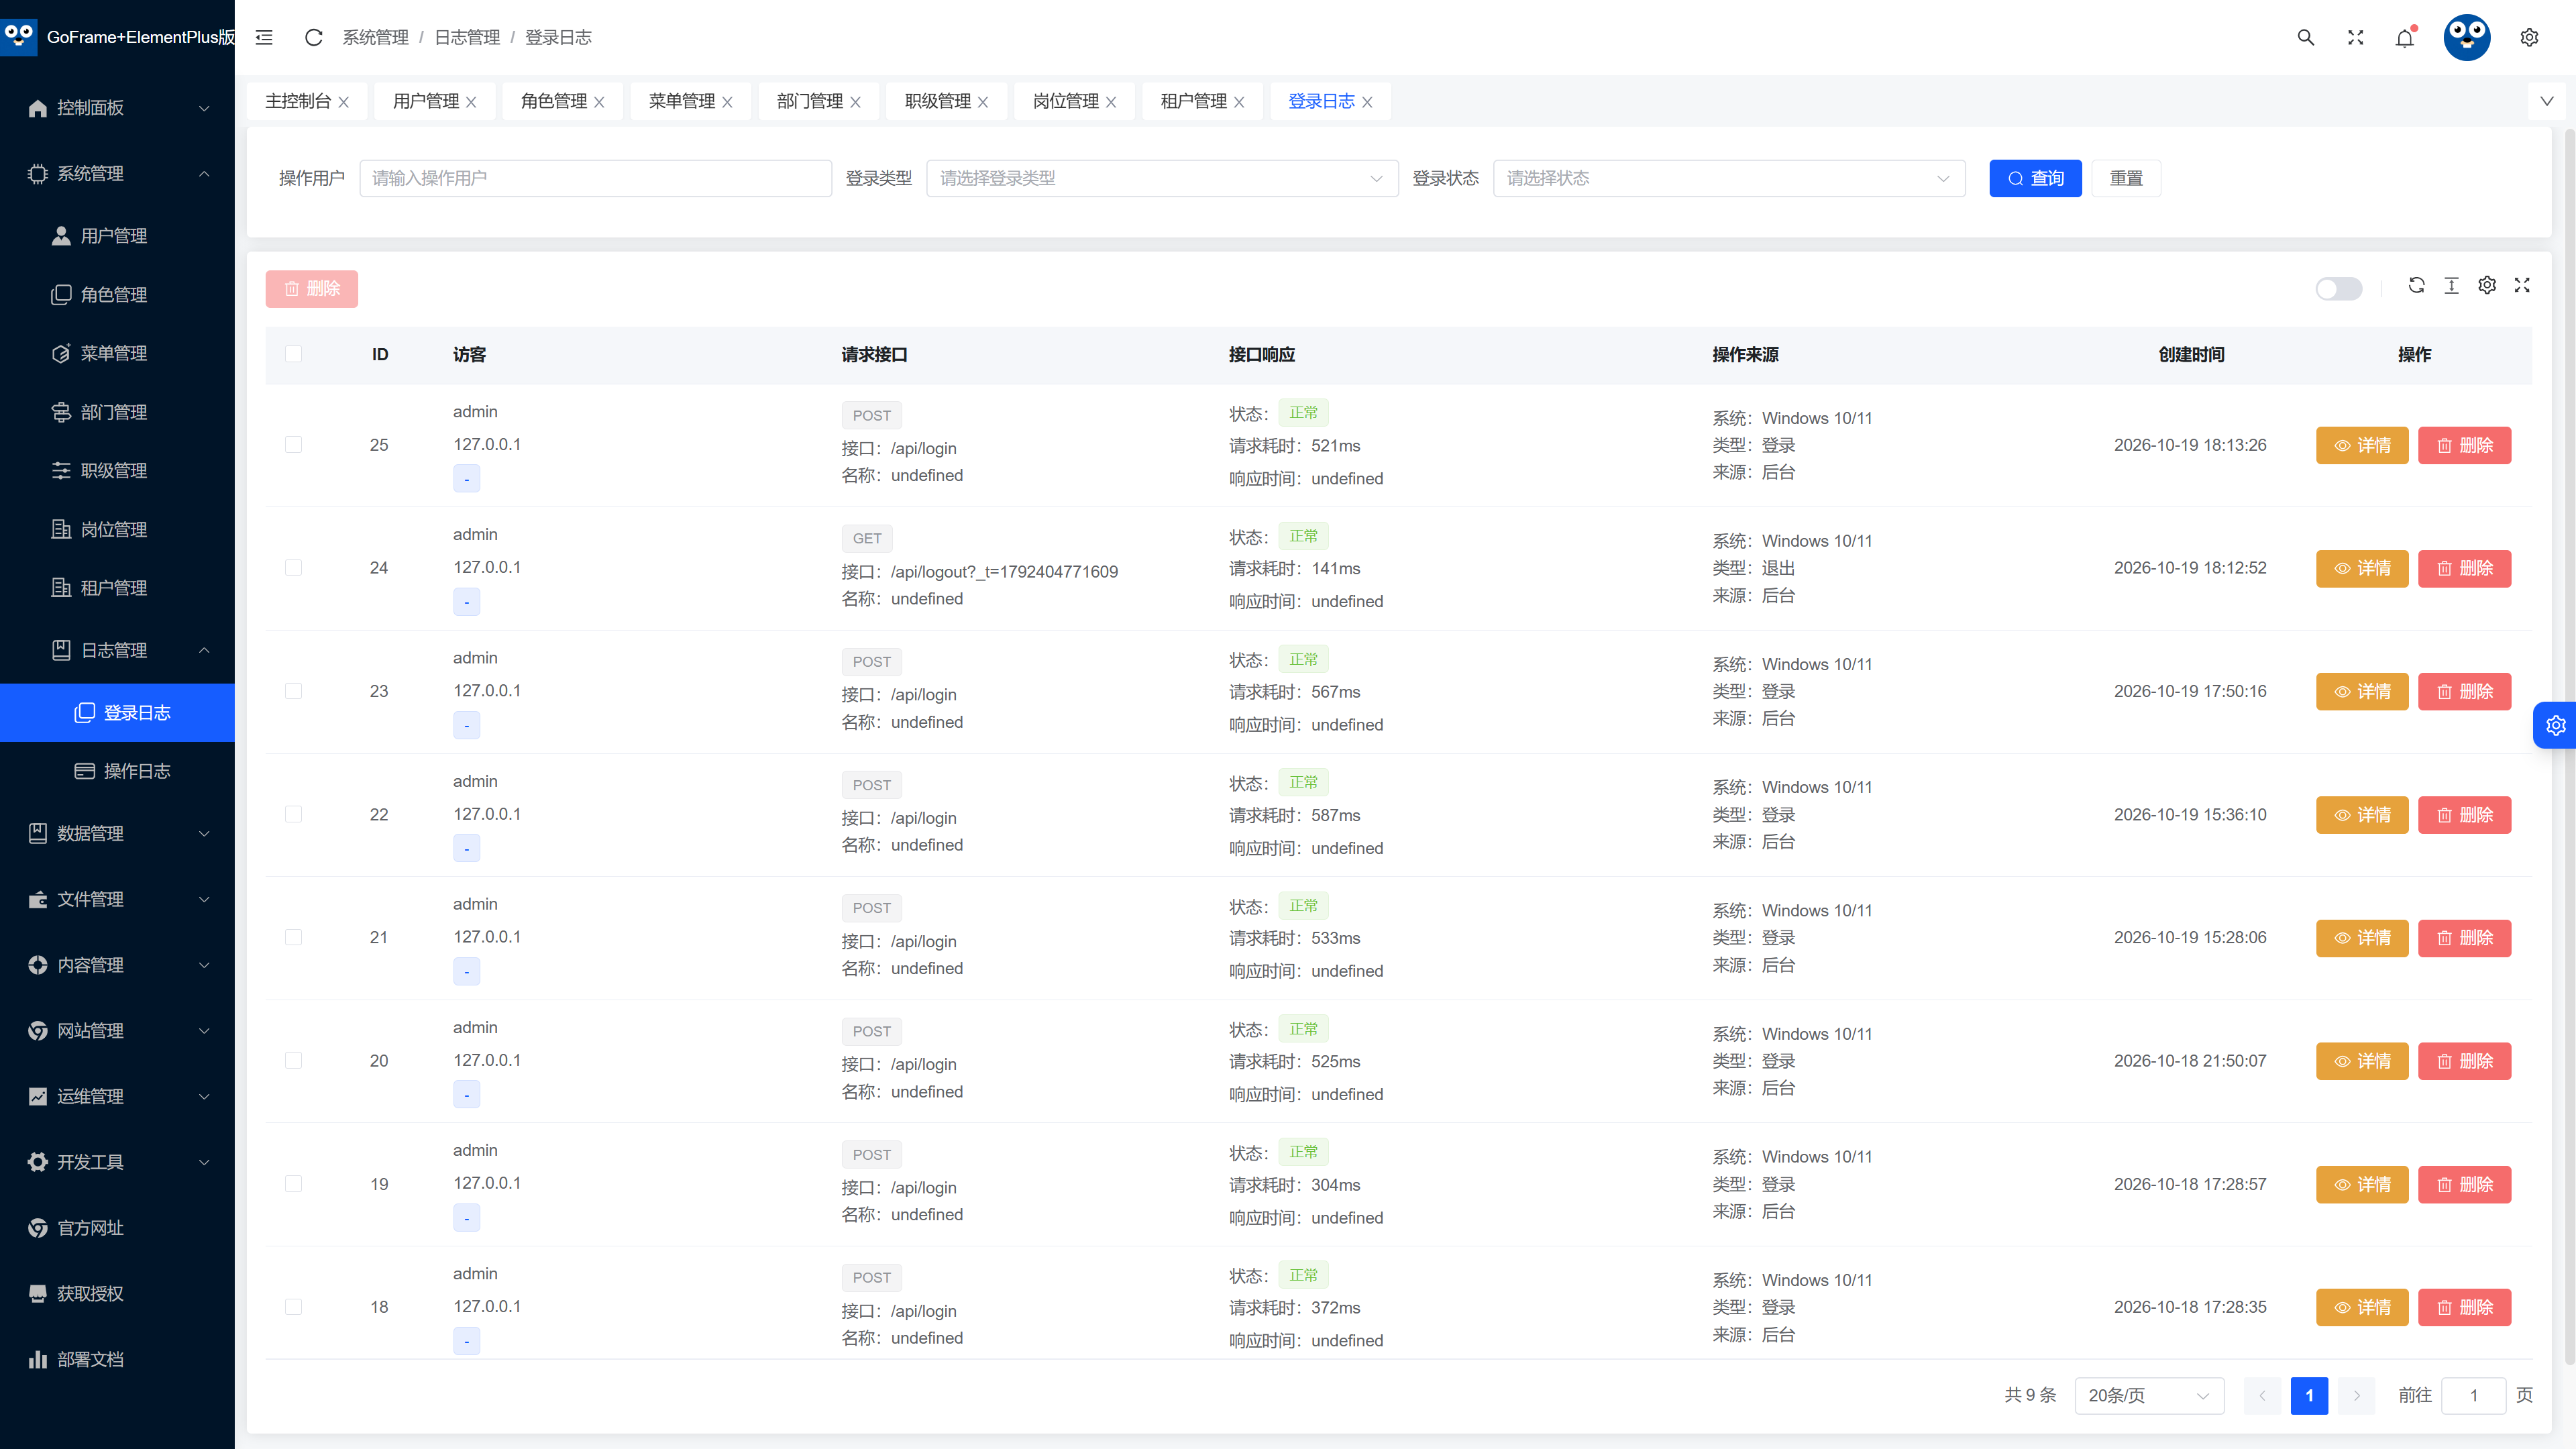2576x1449 pixels.
Task: View 详情 for log ID 24
Action: pyautogui.click(x=2362, y=568)
